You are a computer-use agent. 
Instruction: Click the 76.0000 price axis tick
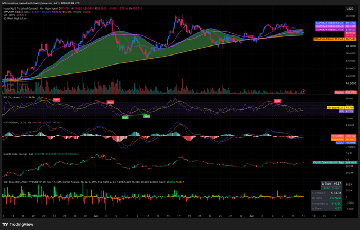[x=350, y=16]
